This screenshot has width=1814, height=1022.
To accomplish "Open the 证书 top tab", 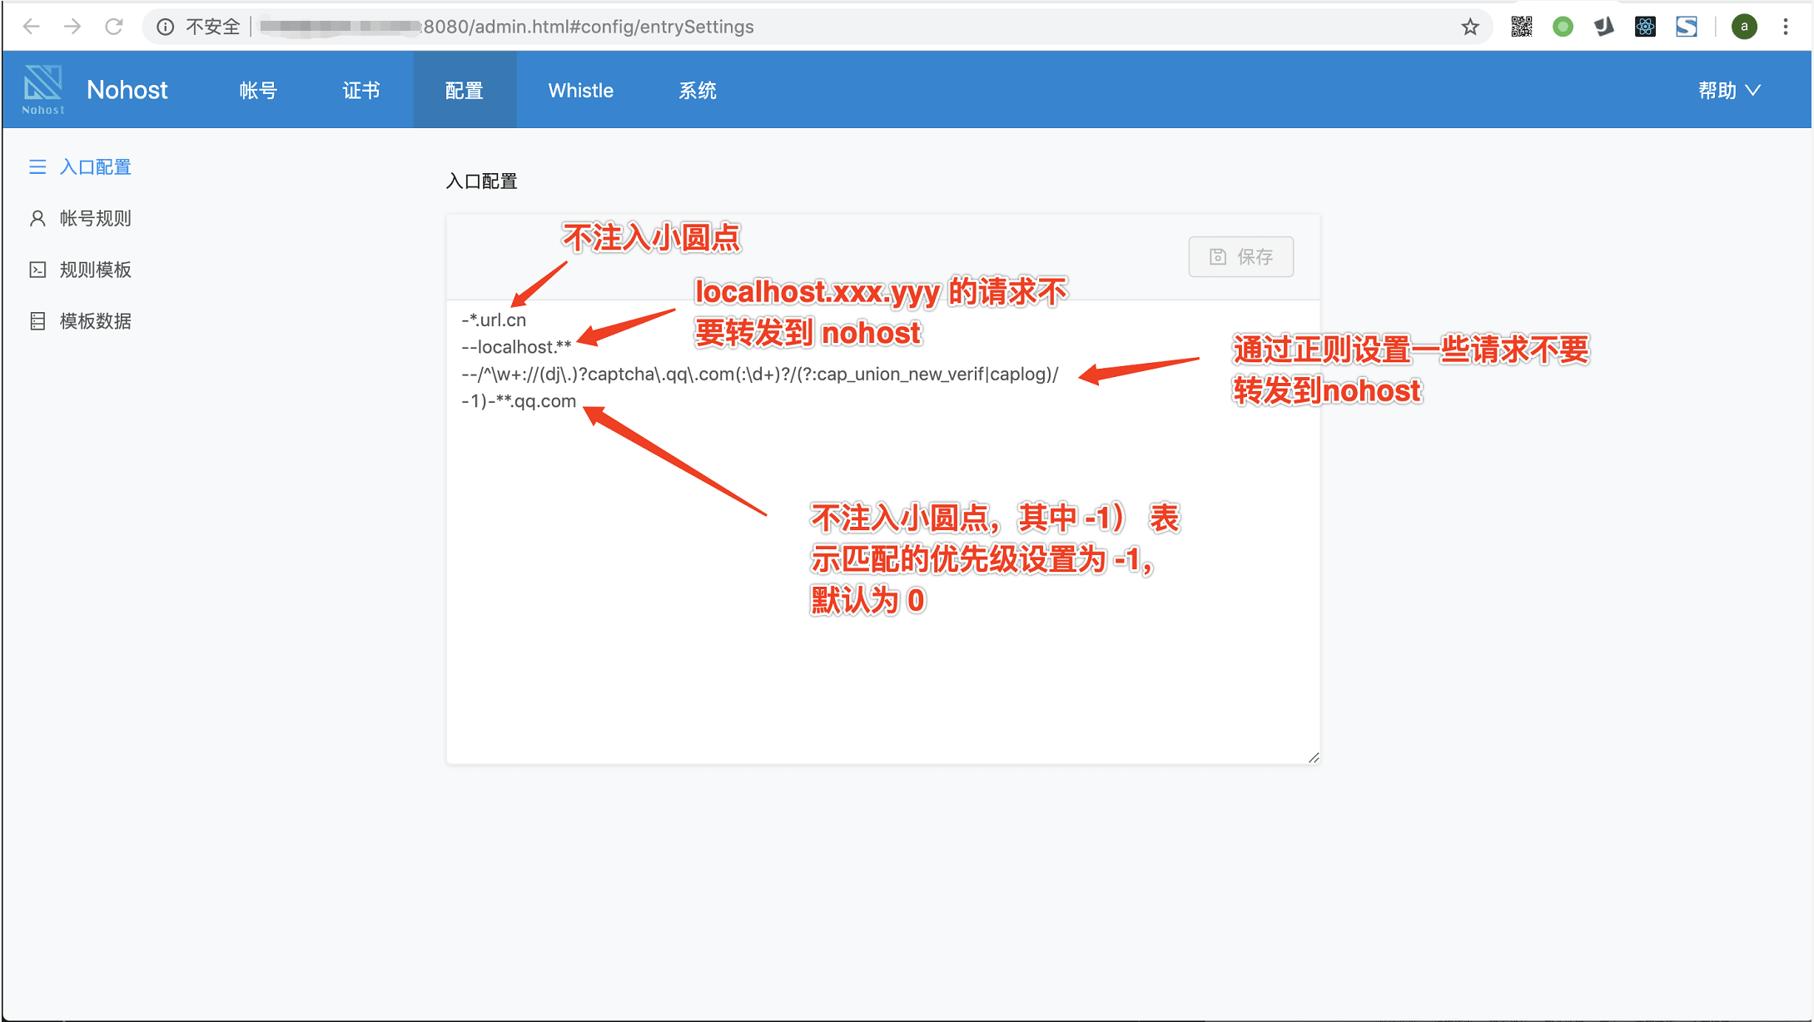I will tap(361, 90).
